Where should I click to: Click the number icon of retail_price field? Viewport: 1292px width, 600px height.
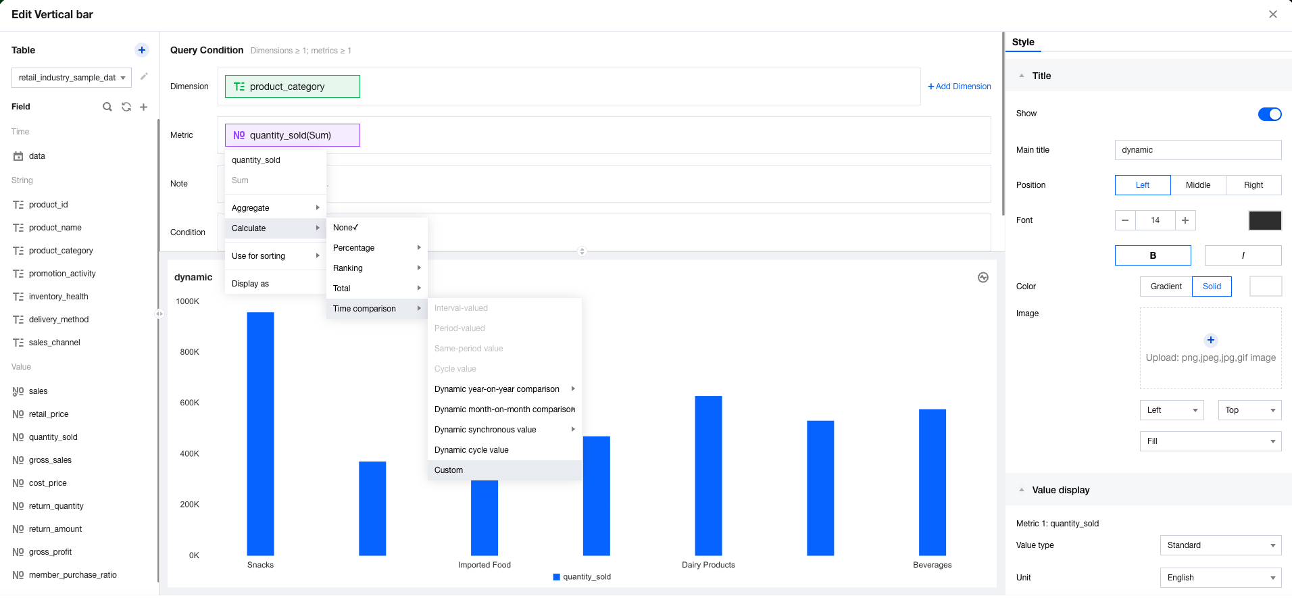click(x=18, y=414)
